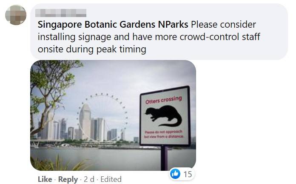Show who reacted via the 15 count
296x184 pixels.
(x=188, y=174)
